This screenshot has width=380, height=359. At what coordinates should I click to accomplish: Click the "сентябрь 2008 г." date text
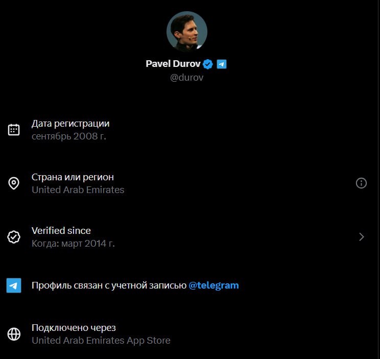click(69, 136)
